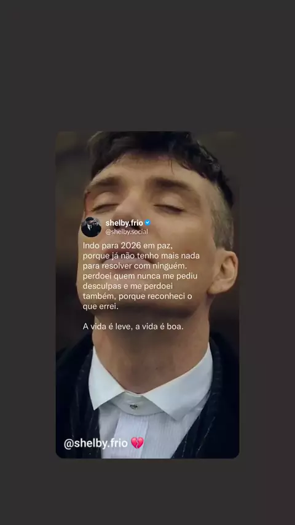295x525 pixels.
Task: Click the line 'perdoei quem nunca me pediu'
Action: 140,276
